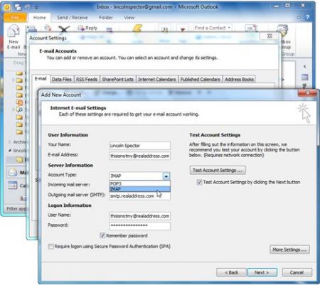This screenshot has height=285, width=320.
Task: Click the Next button
Action: point(262,272)
